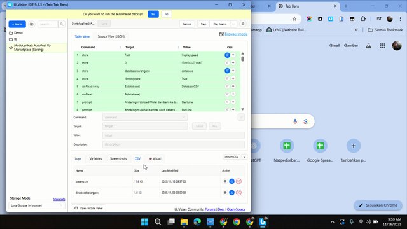The width and height of the screenshot is (407, 229).
Task: Toggle comment on row 7 prompt StartLine
Action: [x=227, y=102]
